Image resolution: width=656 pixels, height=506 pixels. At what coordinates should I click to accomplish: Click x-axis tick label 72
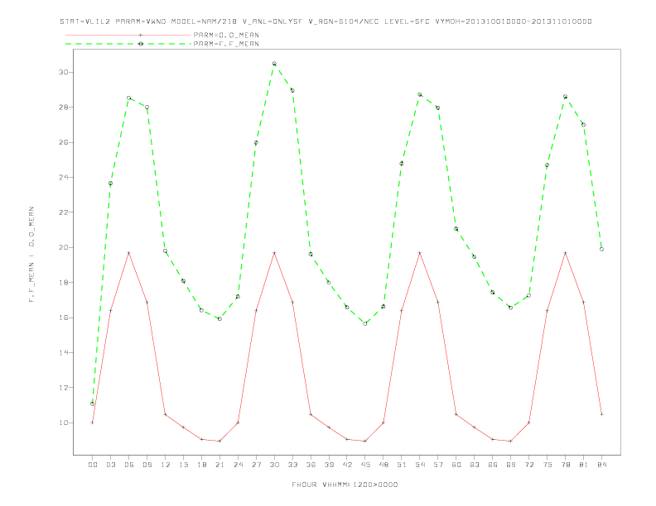tap(528, 465)
